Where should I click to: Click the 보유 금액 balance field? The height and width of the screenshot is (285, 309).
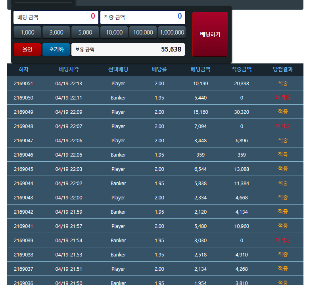click(x=128, y=50)
